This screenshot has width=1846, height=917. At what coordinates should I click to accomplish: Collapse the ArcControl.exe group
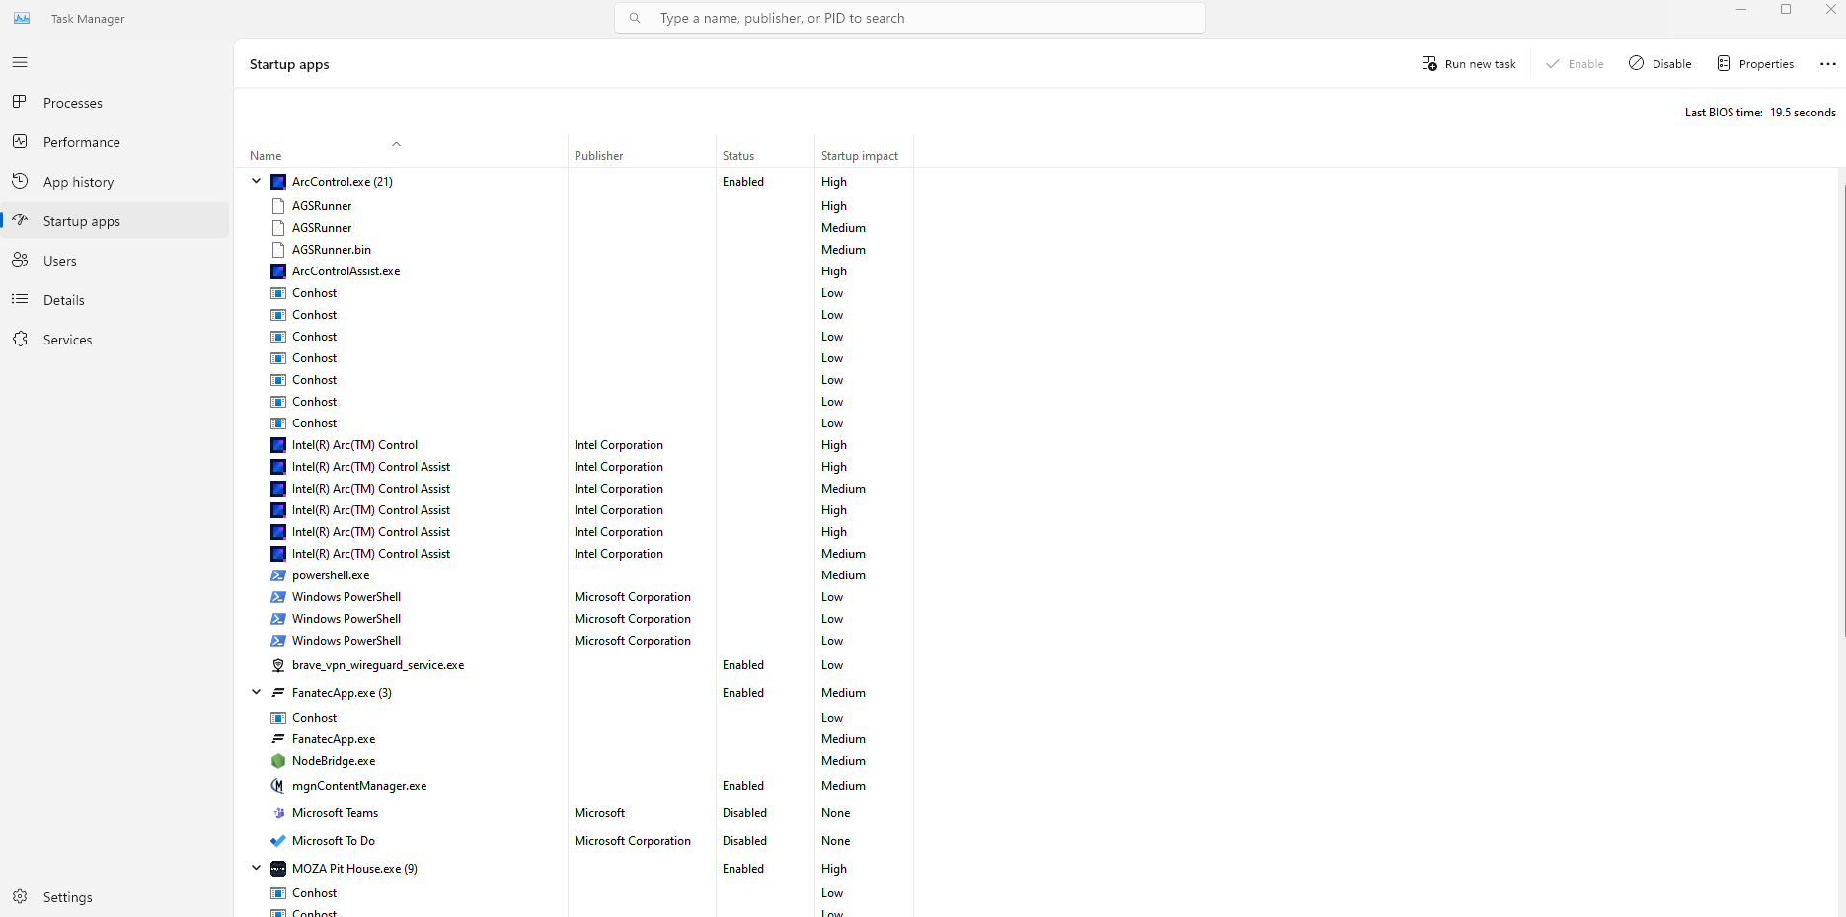click(256, 181)
